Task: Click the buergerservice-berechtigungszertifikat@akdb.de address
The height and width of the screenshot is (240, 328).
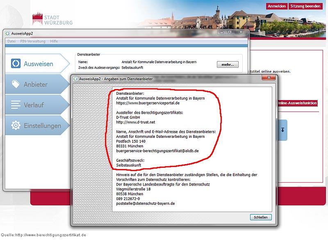Action: (x=157, y=151)
